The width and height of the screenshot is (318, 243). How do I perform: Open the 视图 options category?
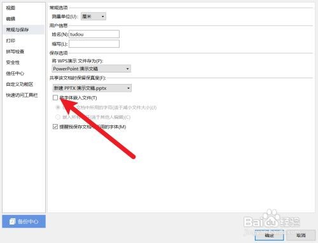tap(11, 8)
